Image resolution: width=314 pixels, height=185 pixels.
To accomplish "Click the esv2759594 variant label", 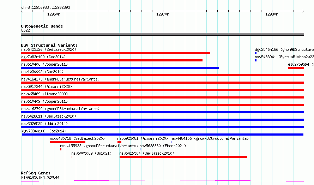I will click(301, 64).
